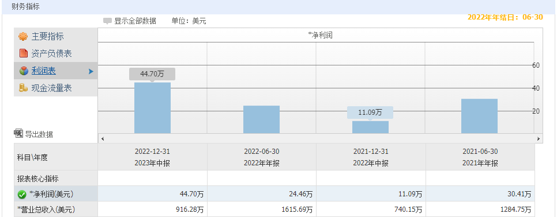Click the chart scrollbar left arrow

[103, 138]
